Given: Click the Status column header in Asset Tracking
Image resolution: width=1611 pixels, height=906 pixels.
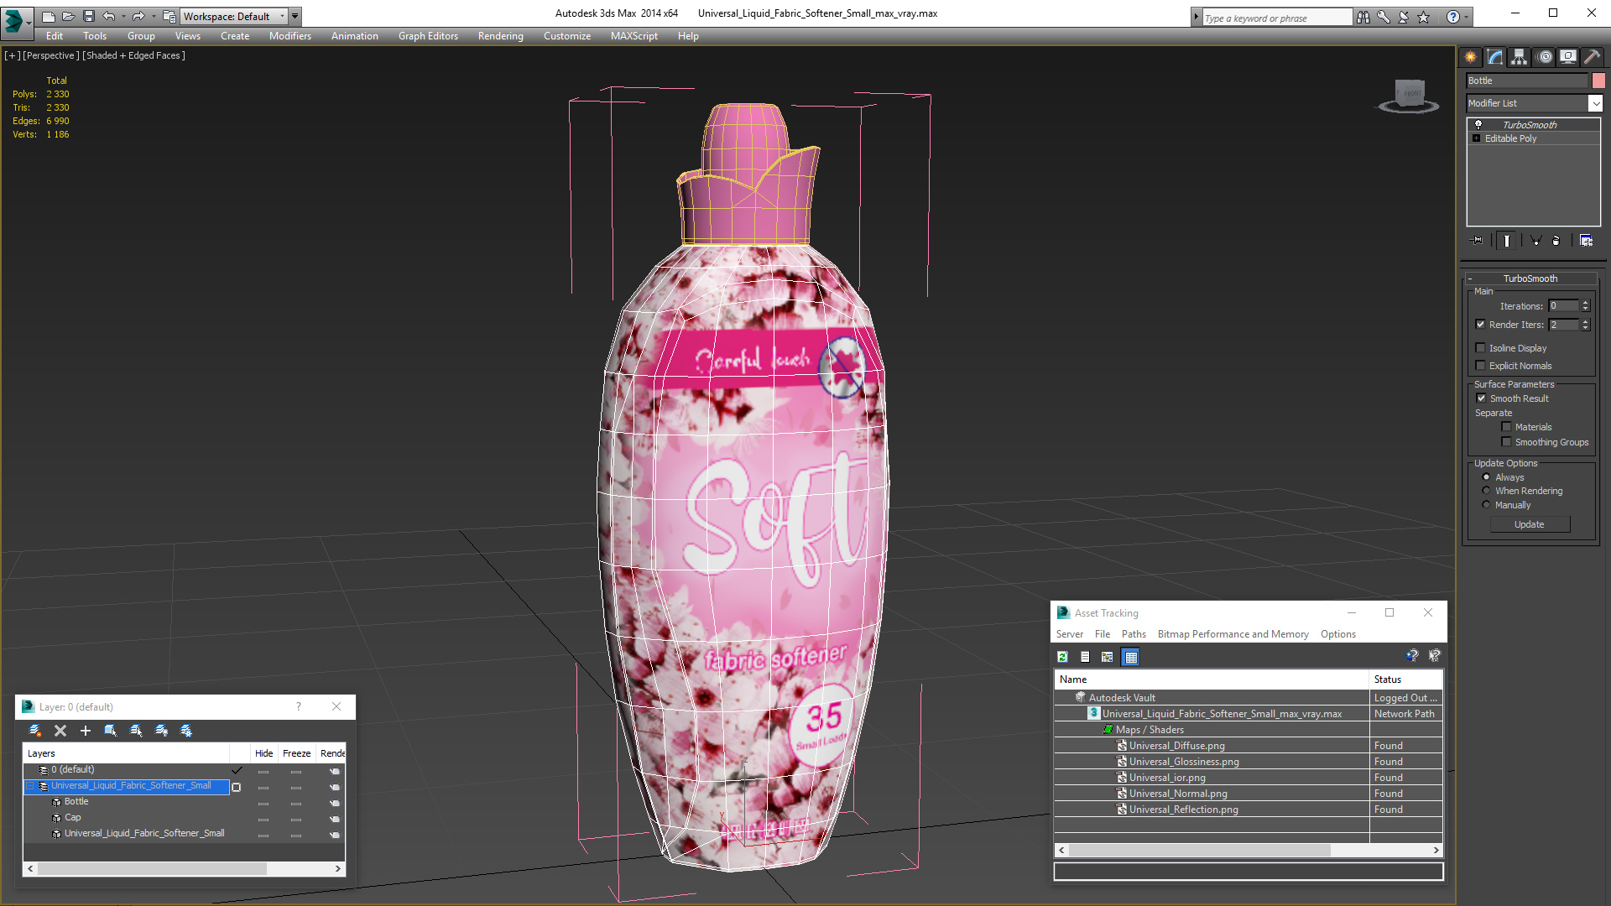Looking at the screenshot, I should [1405, 679].
